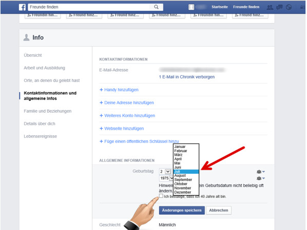Select September in month list
The height and width of the screenshot is (230, 307).
click(x=186, y=180)
